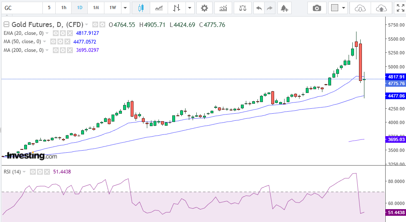Expand the bar style dropdown arrow
This screenshot has width=406, height=222.
[x=190, y=8]
